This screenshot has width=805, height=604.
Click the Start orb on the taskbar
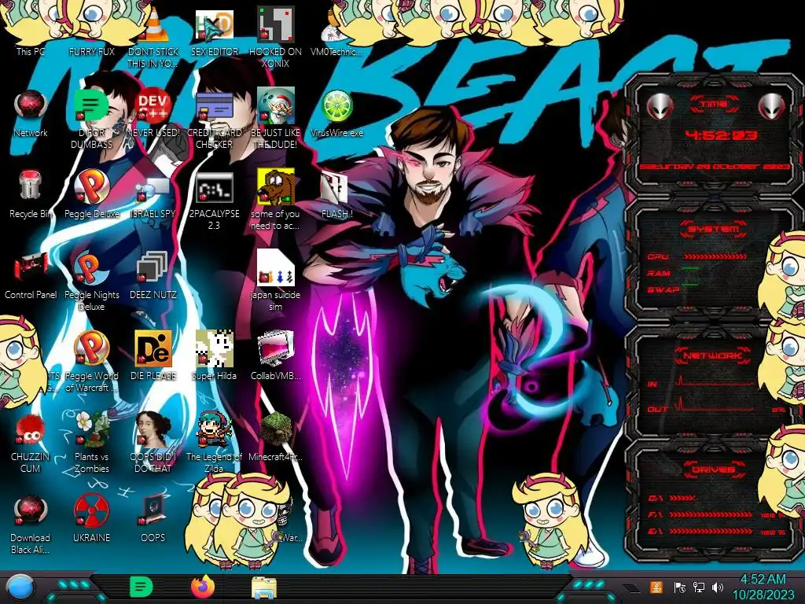coord(20,587)
